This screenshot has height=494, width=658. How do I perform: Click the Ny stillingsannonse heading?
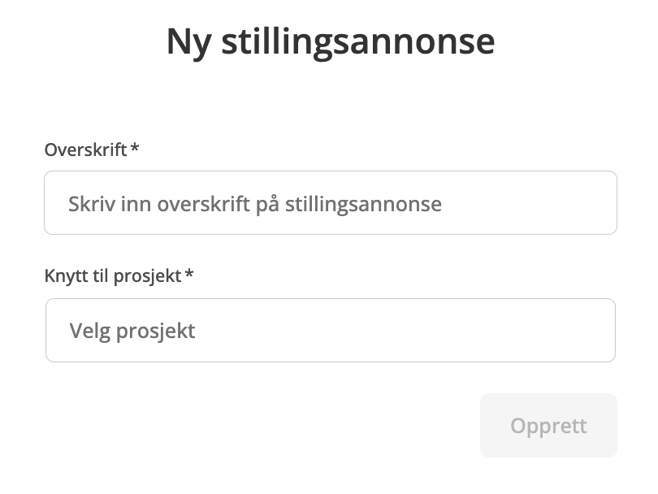coord(330,41)
